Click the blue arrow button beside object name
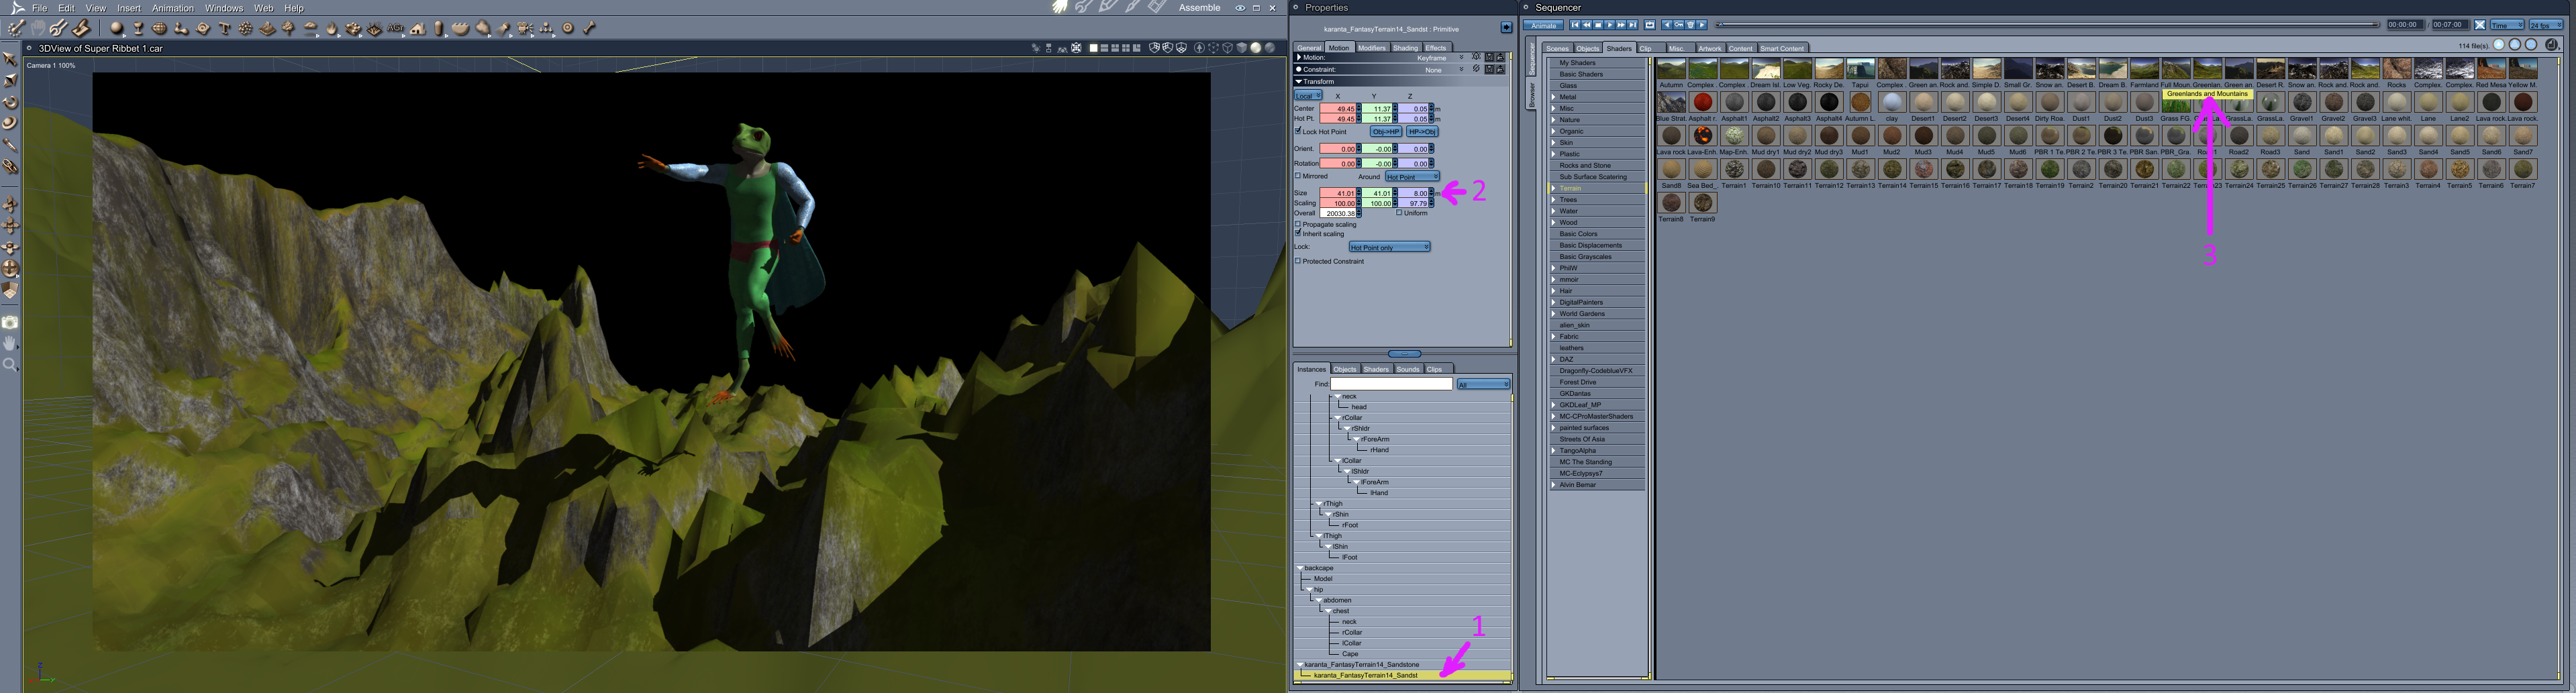 point(1506,28)
